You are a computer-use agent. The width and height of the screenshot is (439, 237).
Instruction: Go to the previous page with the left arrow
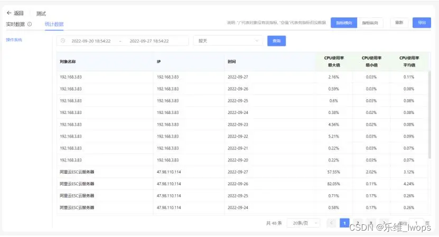click(331, 223)
